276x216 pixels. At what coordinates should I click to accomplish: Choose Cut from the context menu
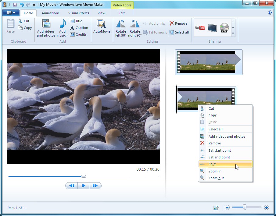pyautogui.click(x=225, y=108)
